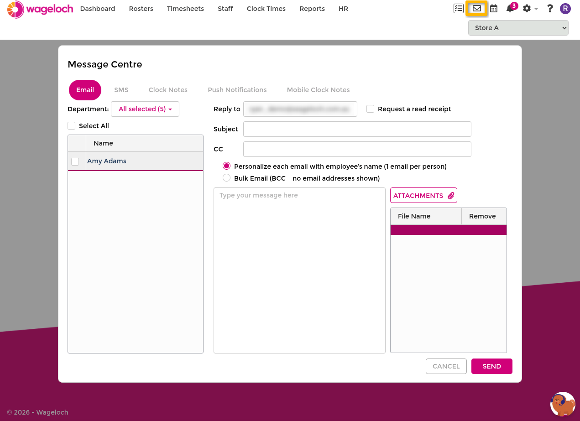Image resolution: width=580 pixels, height=421 pixels.
Task: Open the Store A selector
Action: coord(518,28)
